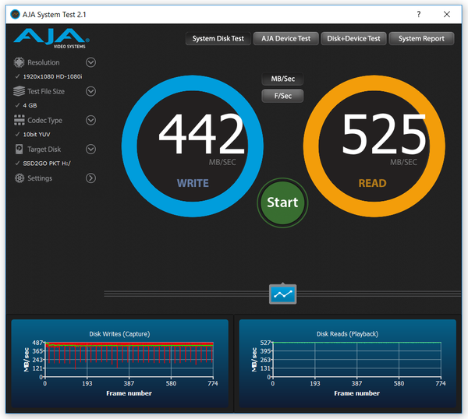The height and width of the screenshot is (419, 468).
Task: Click the Codec Type film icon
Action: click(19, 120)
